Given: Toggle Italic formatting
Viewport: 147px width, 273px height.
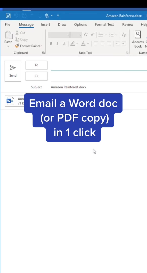Looking at the screenshot, I should pos(57,43).
